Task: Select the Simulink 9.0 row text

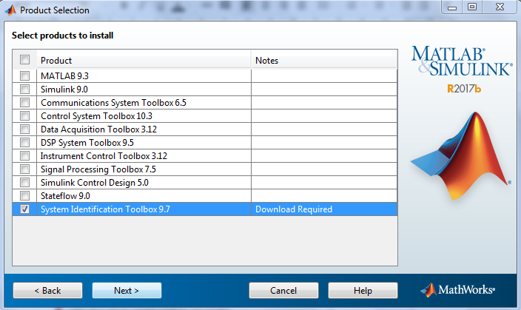Action: click(x=64, y=90)
